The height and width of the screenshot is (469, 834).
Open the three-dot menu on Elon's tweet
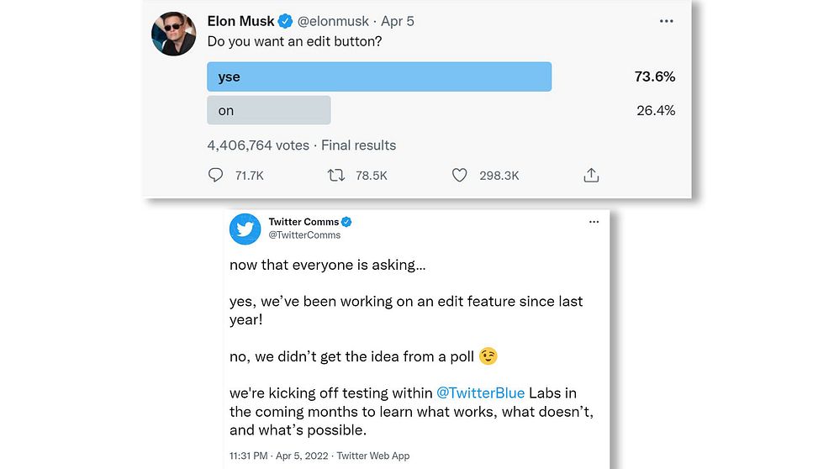click(x=667, y=21)
